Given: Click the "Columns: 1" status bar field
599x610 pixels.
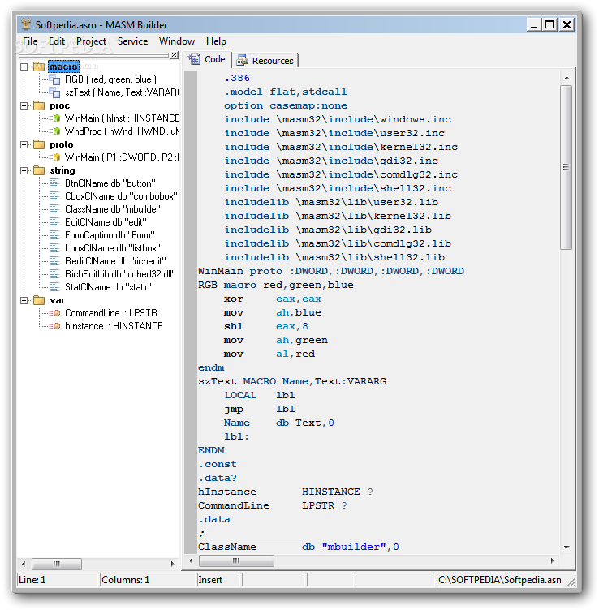Looking at the screenshot, I should point(147,580).
